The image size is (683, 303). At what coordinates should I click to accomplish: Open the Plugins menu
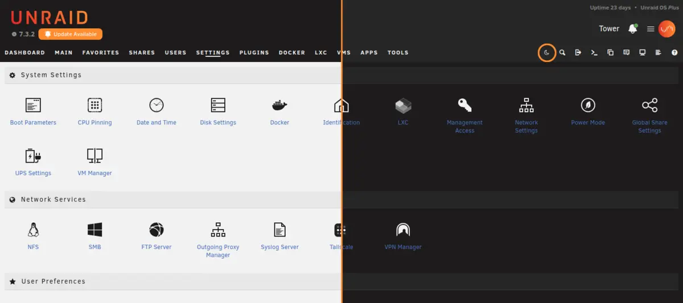coord(254,52)
